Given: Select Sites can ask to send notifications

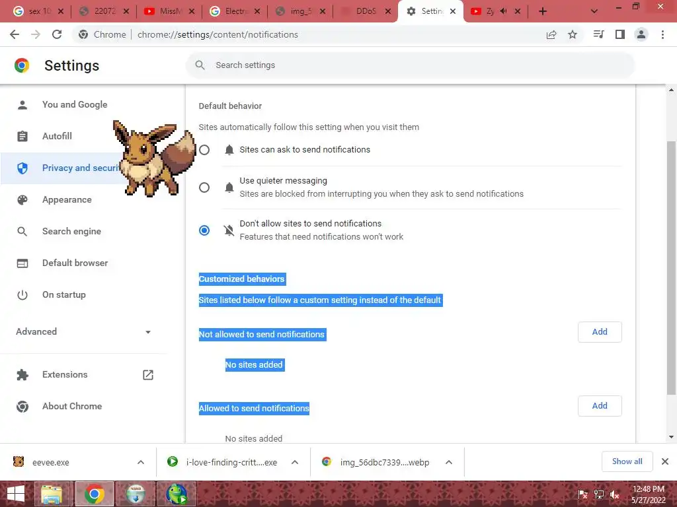Looking at the screenshot, I should tap(204, 150).
